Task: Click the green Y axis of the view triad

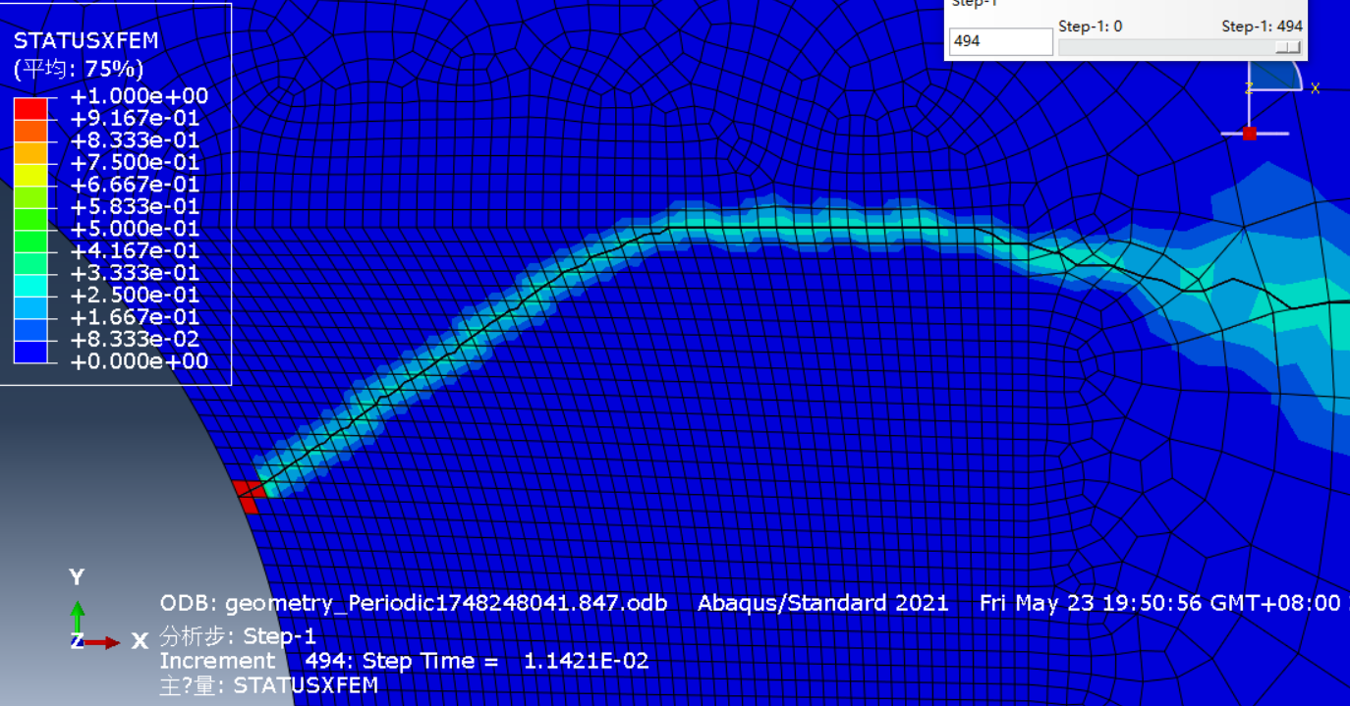Action: tap(78, 618)
